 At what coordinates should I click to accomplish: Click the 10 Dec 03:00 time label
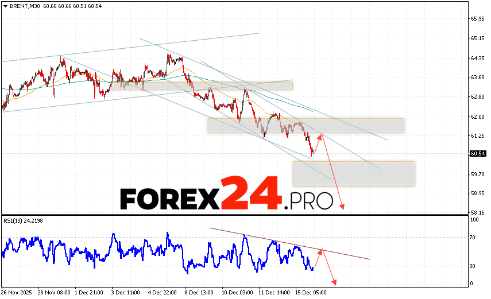tap(237, 293)
